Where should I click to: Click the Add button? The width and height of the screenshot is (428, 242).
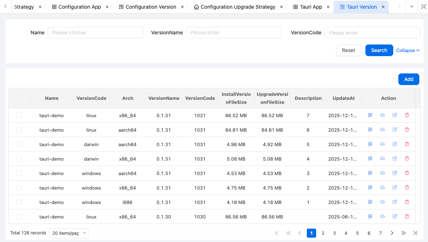(408, 79)
